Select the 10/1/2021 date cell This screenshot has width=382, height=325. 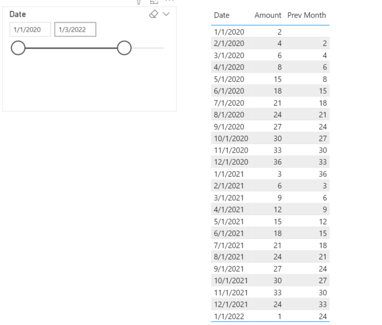pyautogui.click(x=231, y=281)
